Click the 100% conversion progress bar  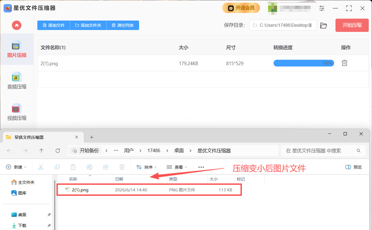point(304,63)
